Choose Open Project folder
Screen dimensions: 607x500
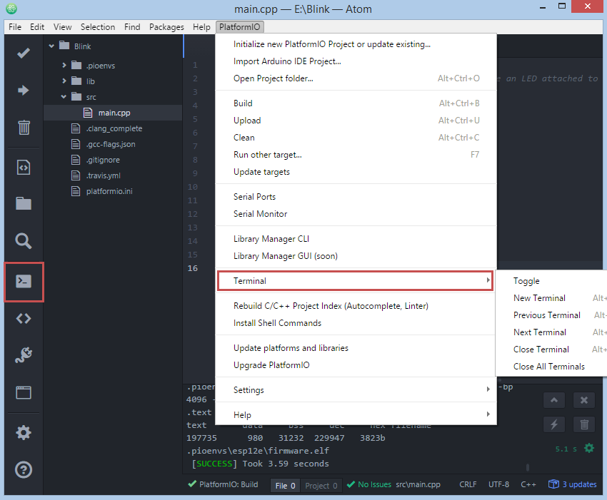(356, 78)
